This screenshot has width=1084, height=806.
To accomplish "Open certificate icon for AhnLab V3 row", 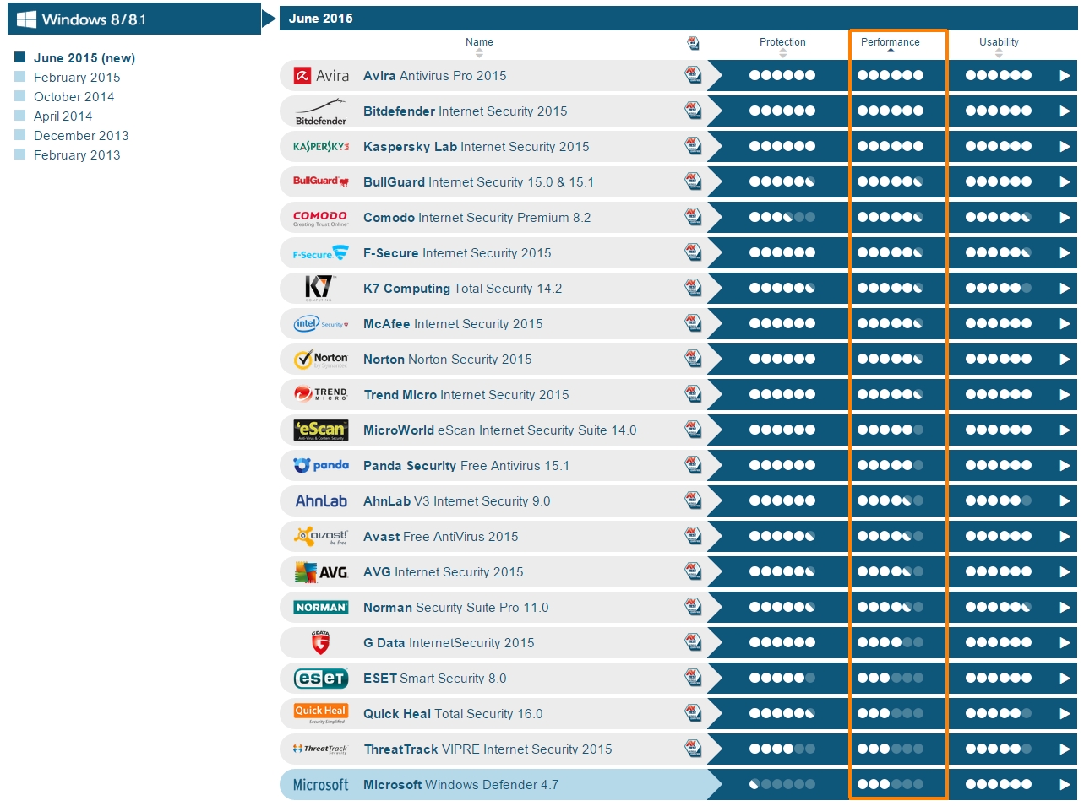I will coord(693,500).
